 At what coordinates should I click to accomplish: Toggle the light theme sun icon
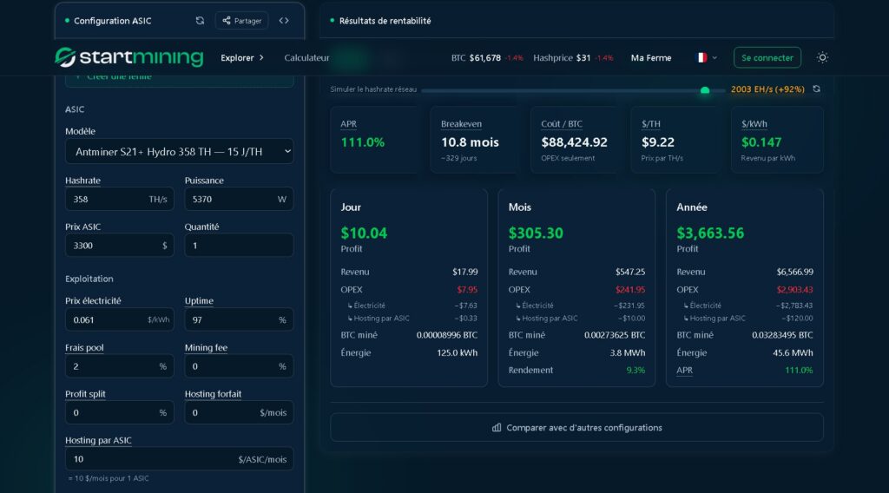(x=822, y=58)
